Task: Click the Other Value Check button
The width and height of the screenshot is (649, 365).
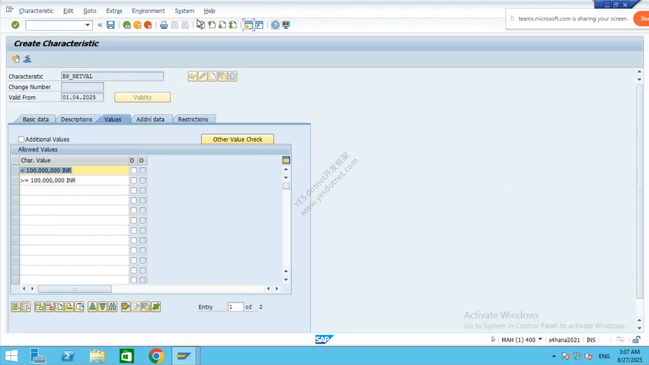Action: tap(238, 139)
